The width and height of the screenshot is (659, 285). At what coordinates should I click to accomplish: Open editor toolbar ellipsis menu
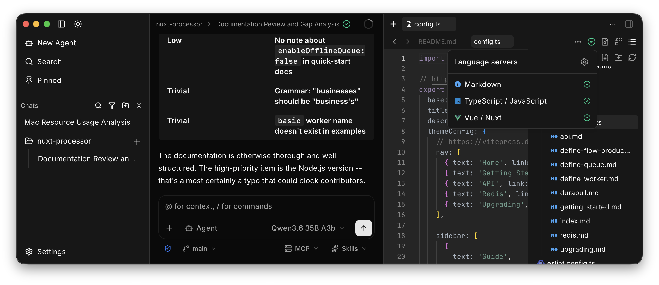point(578,42)
